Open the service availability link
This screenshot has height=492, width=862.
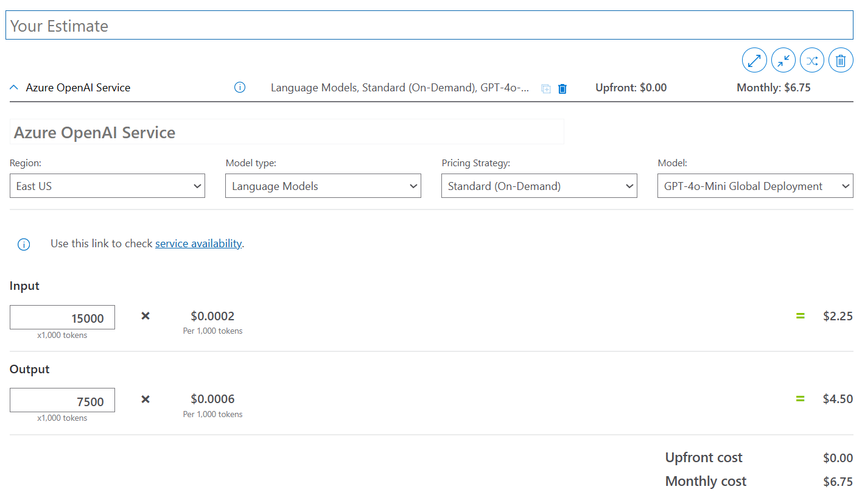pos(198,244)
